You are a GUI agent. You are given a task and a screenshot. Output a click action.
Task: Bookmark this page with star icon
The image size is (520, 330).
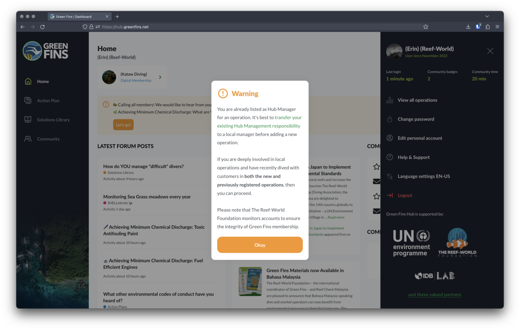[x=426, y=27]
